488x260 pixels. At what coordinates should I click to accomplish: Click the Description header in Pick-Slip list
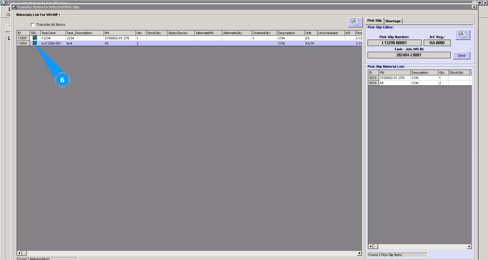tap(424, 73)
